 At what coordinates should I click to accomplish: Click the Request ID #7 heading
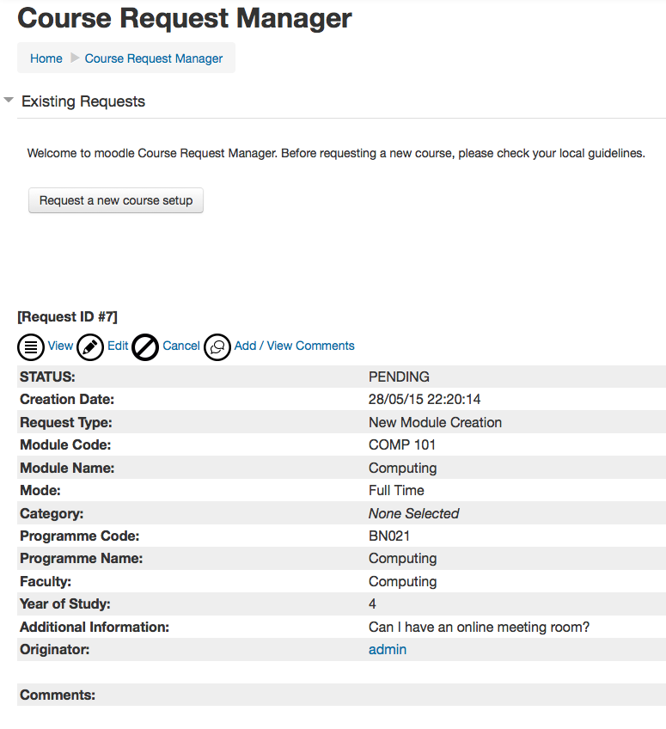[x=68, y=317]
